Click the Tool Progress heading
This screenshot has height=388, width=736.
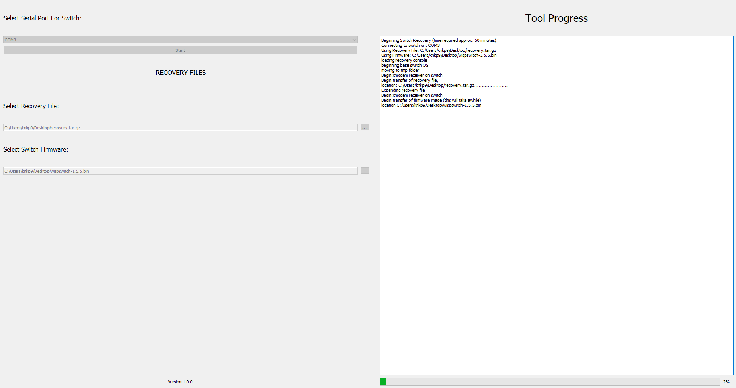[556, 18]
